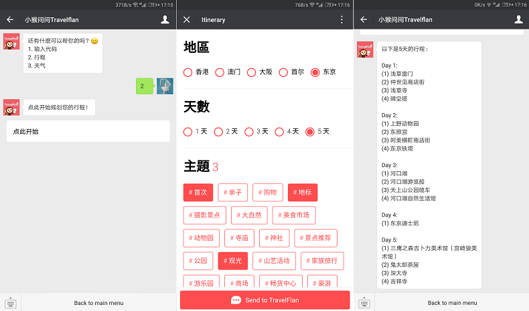The height and width of the screenshot is (311, 529).
Task: Toggle the # 动物园 theme tag
Action: 202,238
